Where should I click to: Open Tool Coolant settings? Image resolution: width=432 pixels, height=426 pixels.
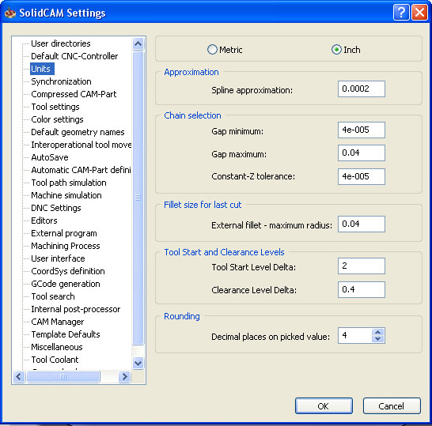point(55,360)
